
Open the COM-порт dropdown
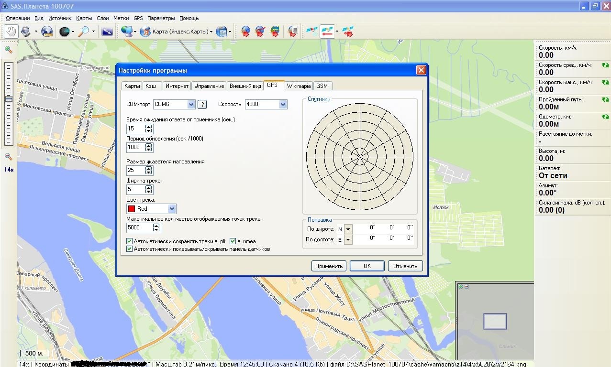(191, 104)
